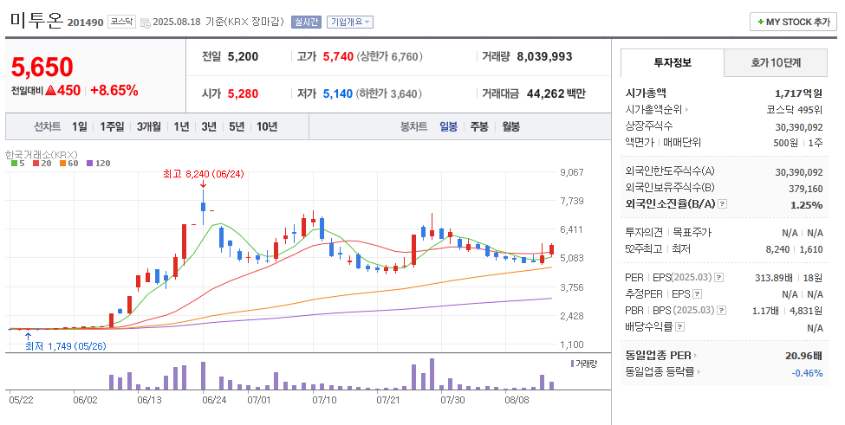The height and width of the screenshot is (425, 845).
Task: Click the current price 5,650
Action: pyautogui.click(x=42, y=68)
